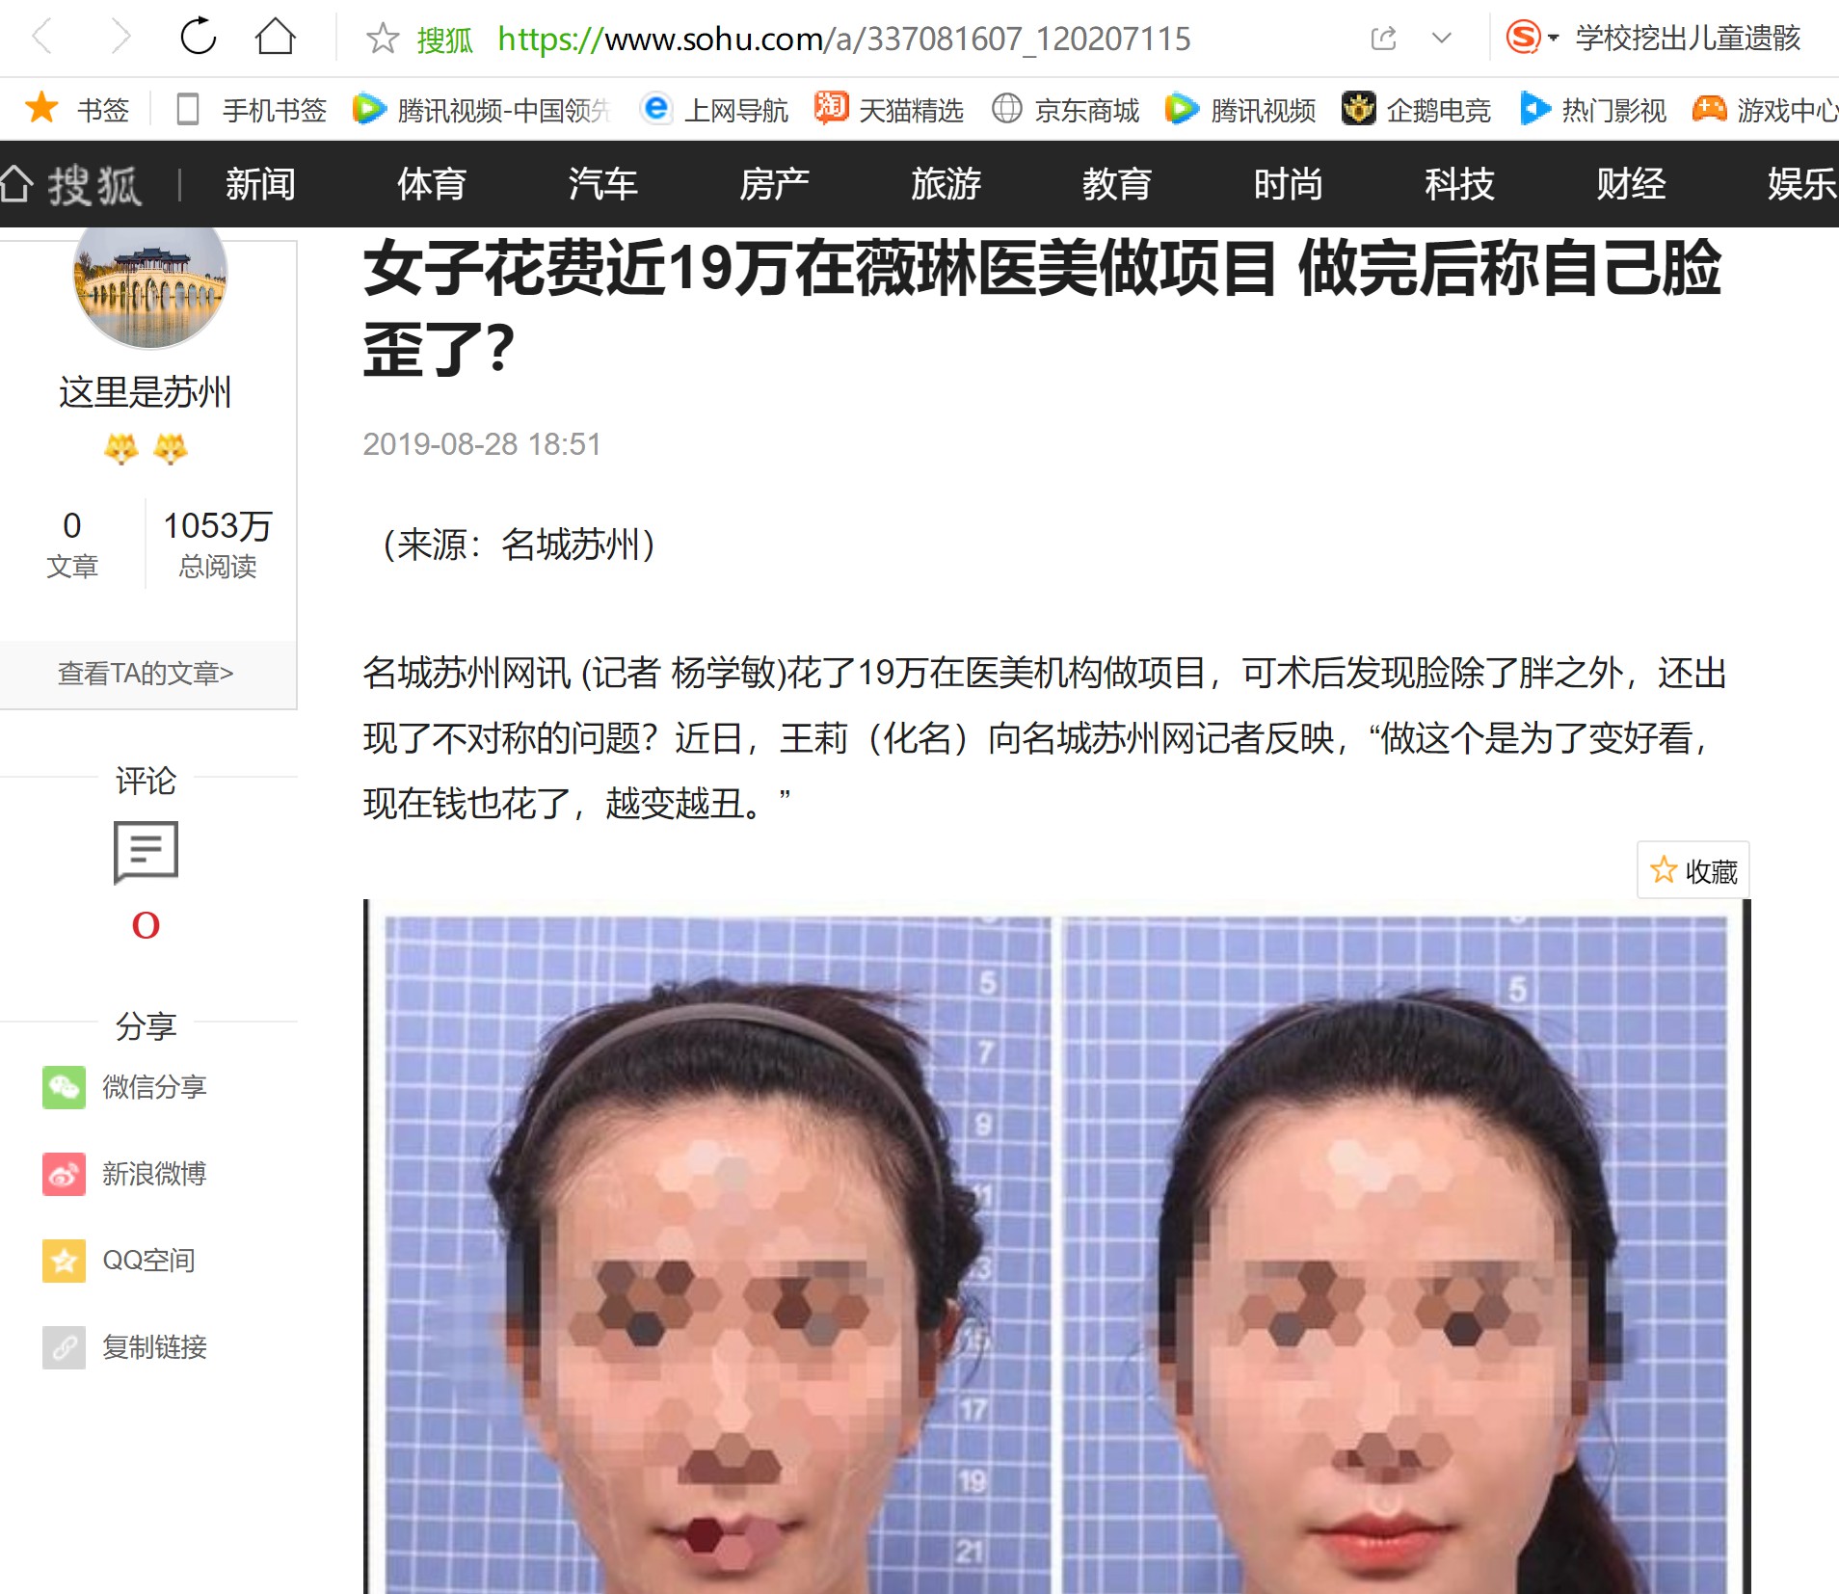Click the right face photo
This screenshot has width=1839, height=1594.
point(1396,1253)
